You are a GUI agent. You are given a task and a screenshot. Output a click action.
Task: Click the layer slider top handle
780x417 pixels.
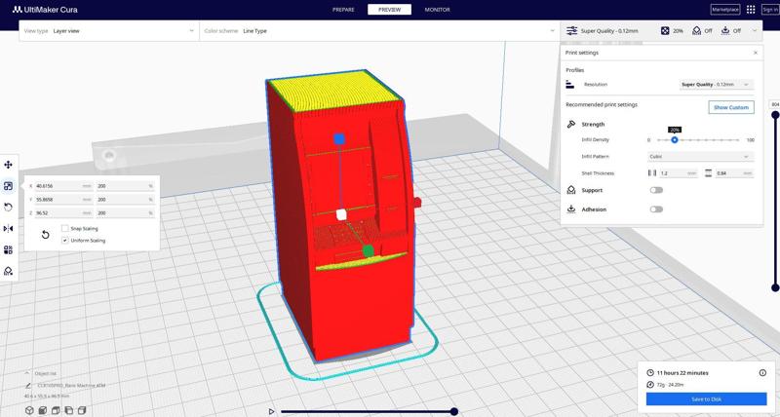click(775, 115)
